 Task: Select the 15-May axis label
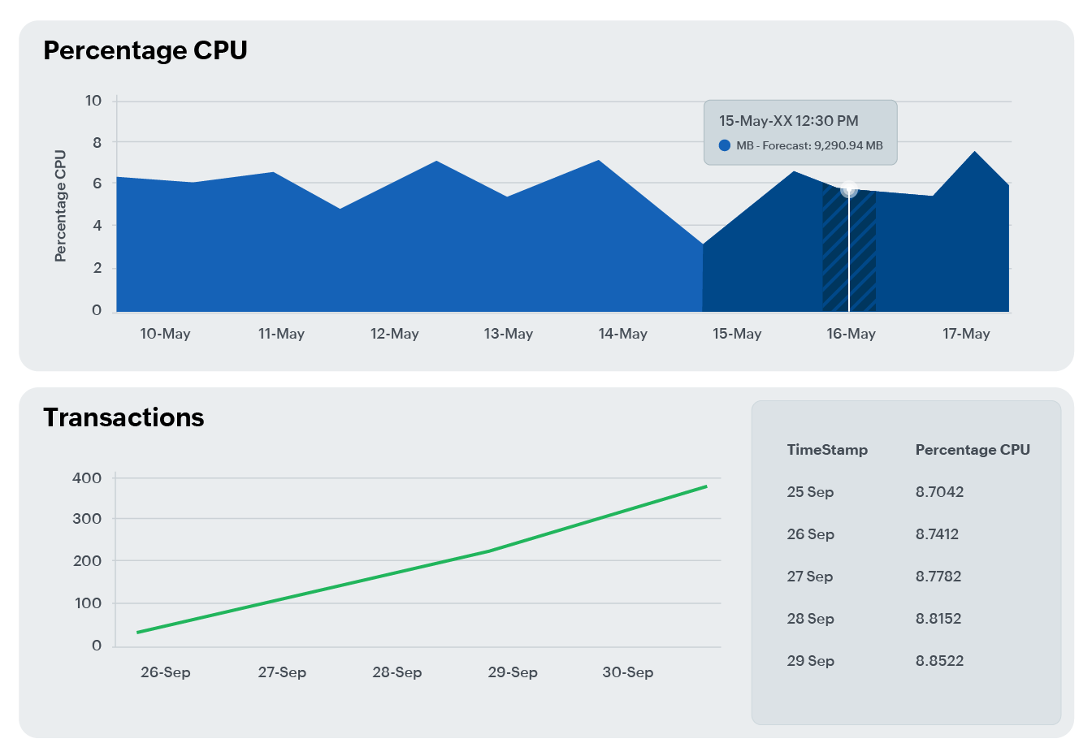(737, 334)
